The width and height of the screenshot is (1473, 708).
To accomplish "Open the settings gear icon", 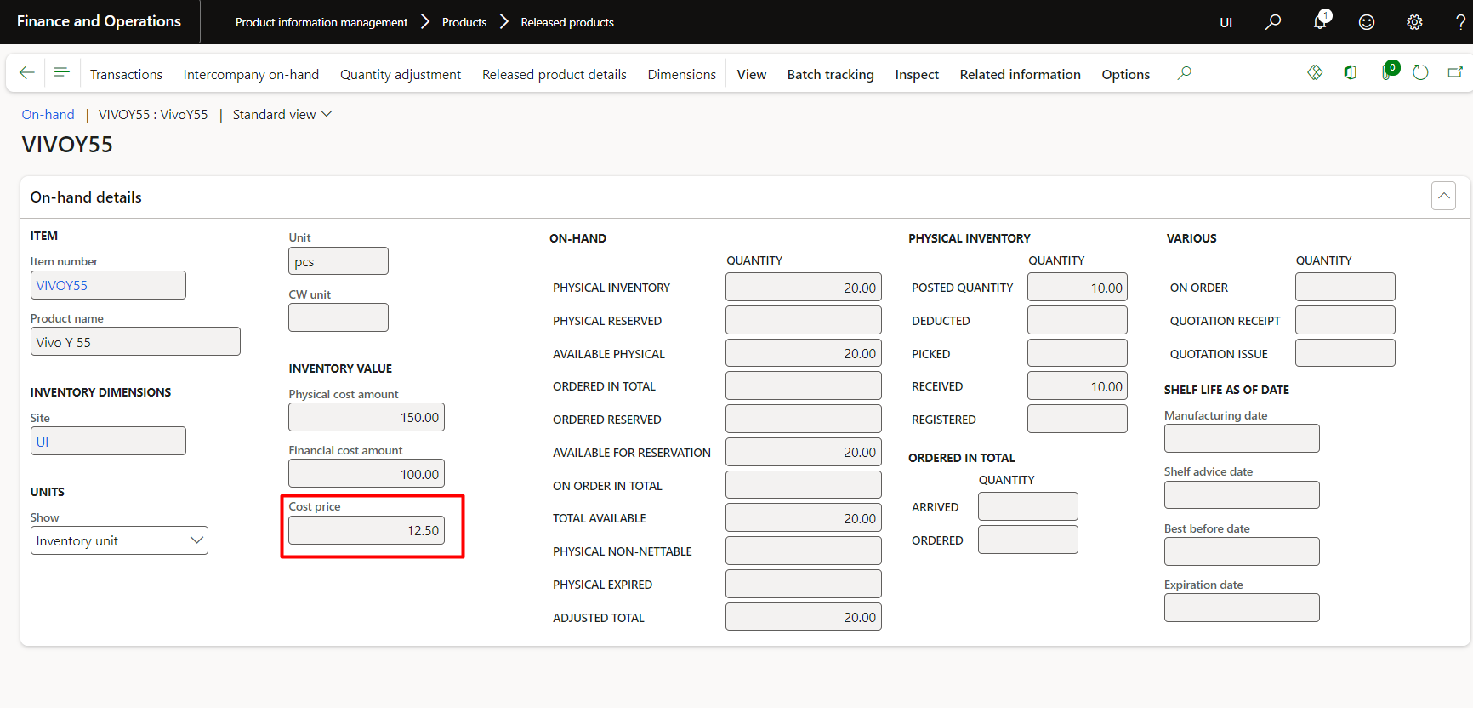I will [1413, 22].
